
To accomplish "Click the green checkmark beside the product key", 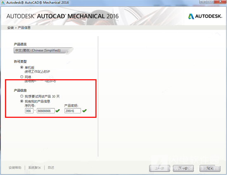I will 84,111.
